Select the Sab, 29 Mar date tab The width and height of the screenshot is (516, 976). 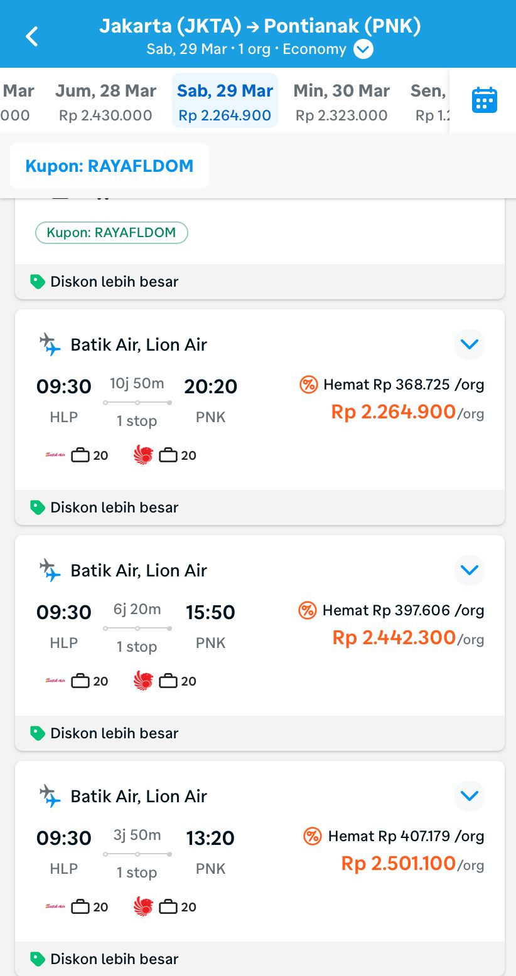[x=225, y=102]
